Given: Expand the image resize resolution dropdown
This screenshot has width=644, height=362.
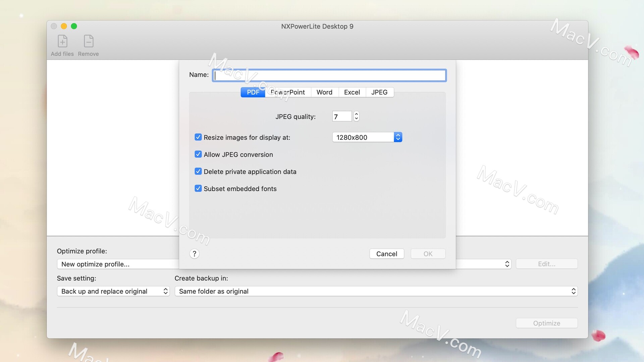Looking at the screenshot, I should pos(397,137).
